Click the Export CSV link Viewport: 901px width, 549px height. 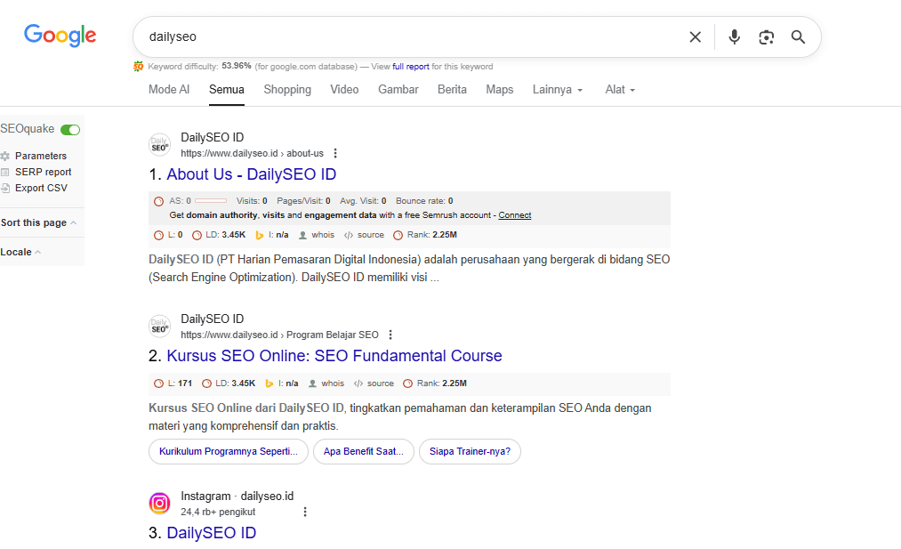(x=41, y=188)
